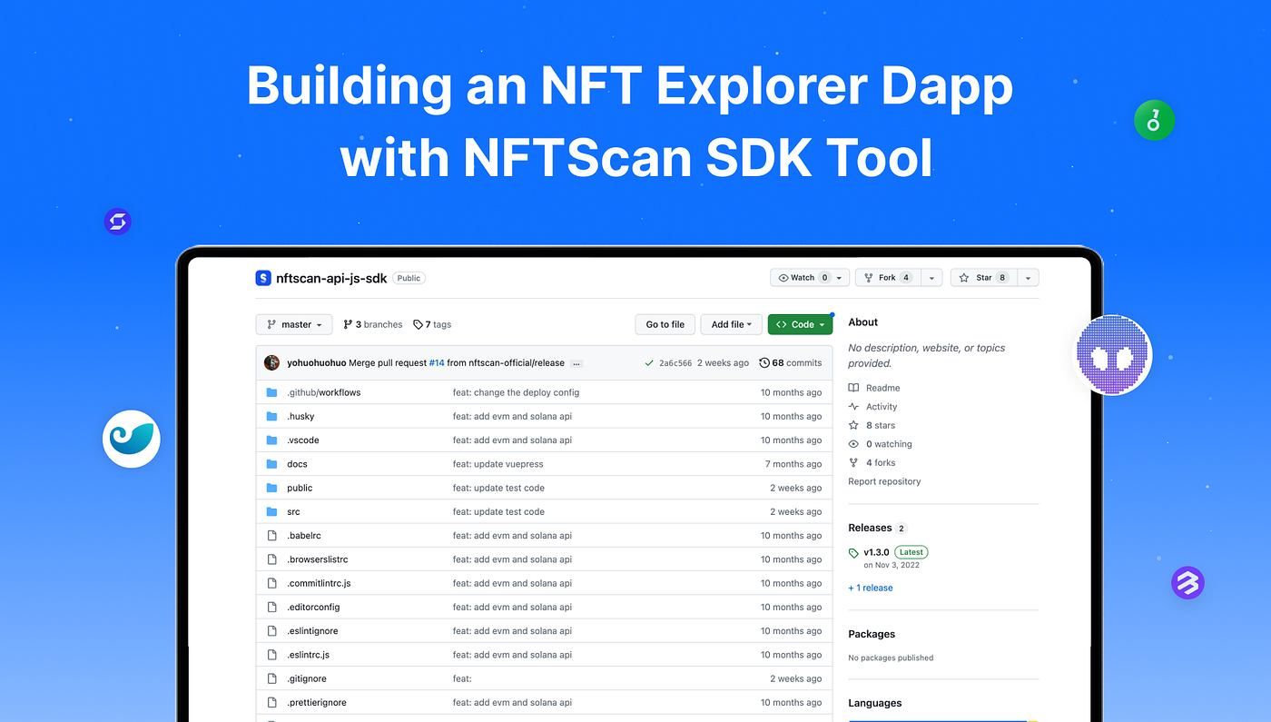
Task: Open the yohuohuohuo author link
Action: click(316, 362)
